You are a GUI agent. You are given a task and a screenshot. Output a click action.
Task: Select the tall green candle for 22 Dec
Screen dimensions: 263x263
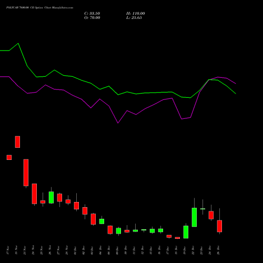tap(194, 217)
